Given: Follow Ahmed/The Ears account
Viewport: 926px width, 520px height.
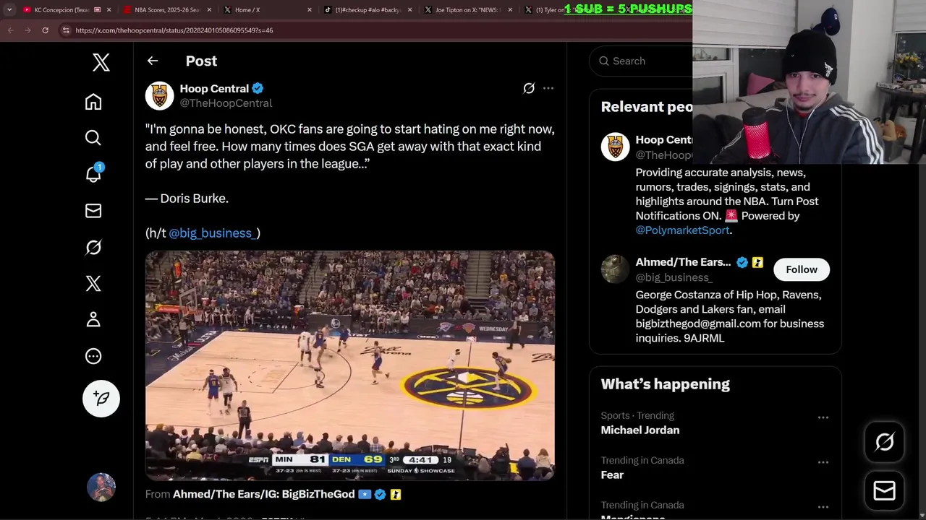Looking at the screenshot, I should click(x=802, y=269).
